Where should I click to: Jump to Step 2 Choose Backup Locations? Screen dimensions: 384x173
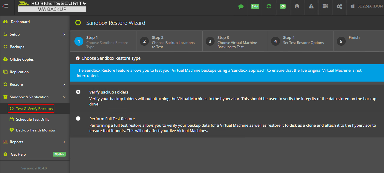[x=169, y=42]
